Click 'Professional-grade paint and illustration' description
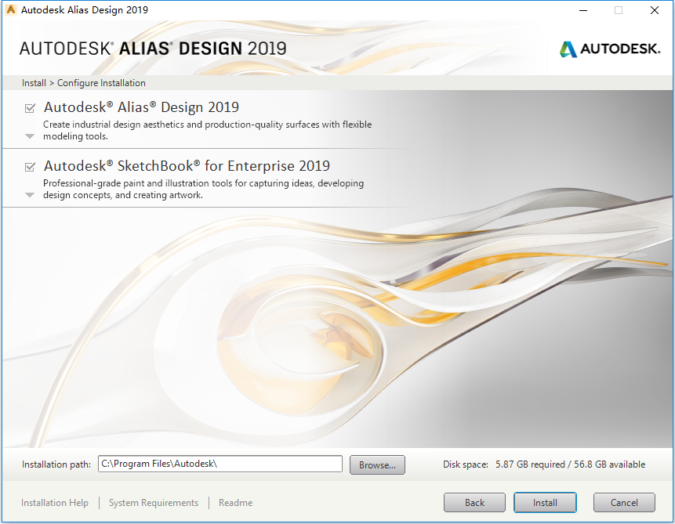This screenshot has height=524, width=675. coord(203,190)
